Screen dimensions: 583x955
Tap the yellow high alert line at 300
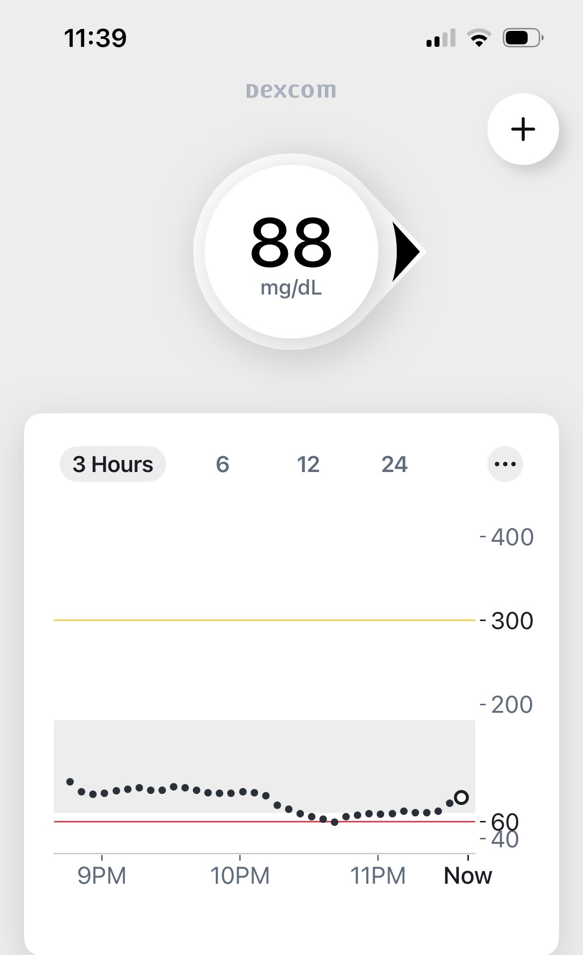[x=264, y=620]
